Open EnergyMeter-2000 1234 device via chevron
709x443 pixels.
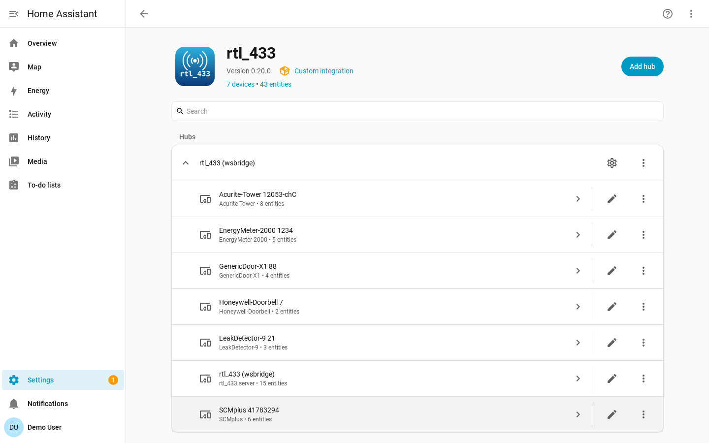pos(578,235)
